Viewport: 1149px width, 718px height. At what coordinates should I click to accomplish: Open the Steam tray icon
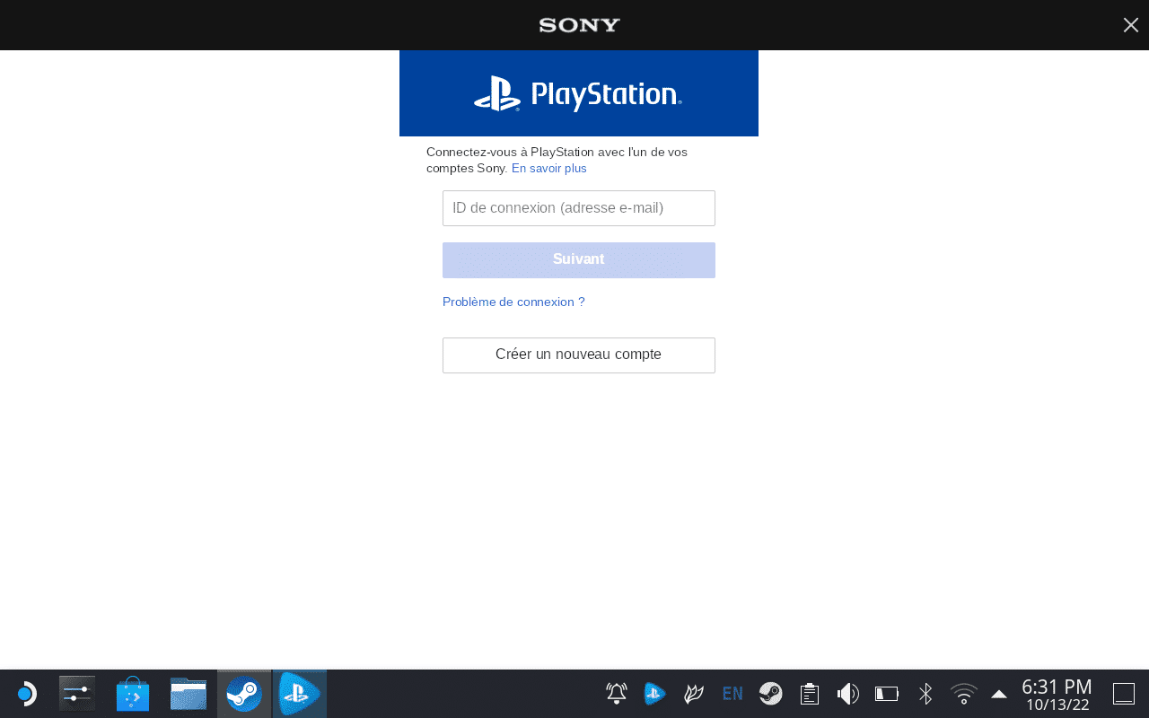point(771,694)
